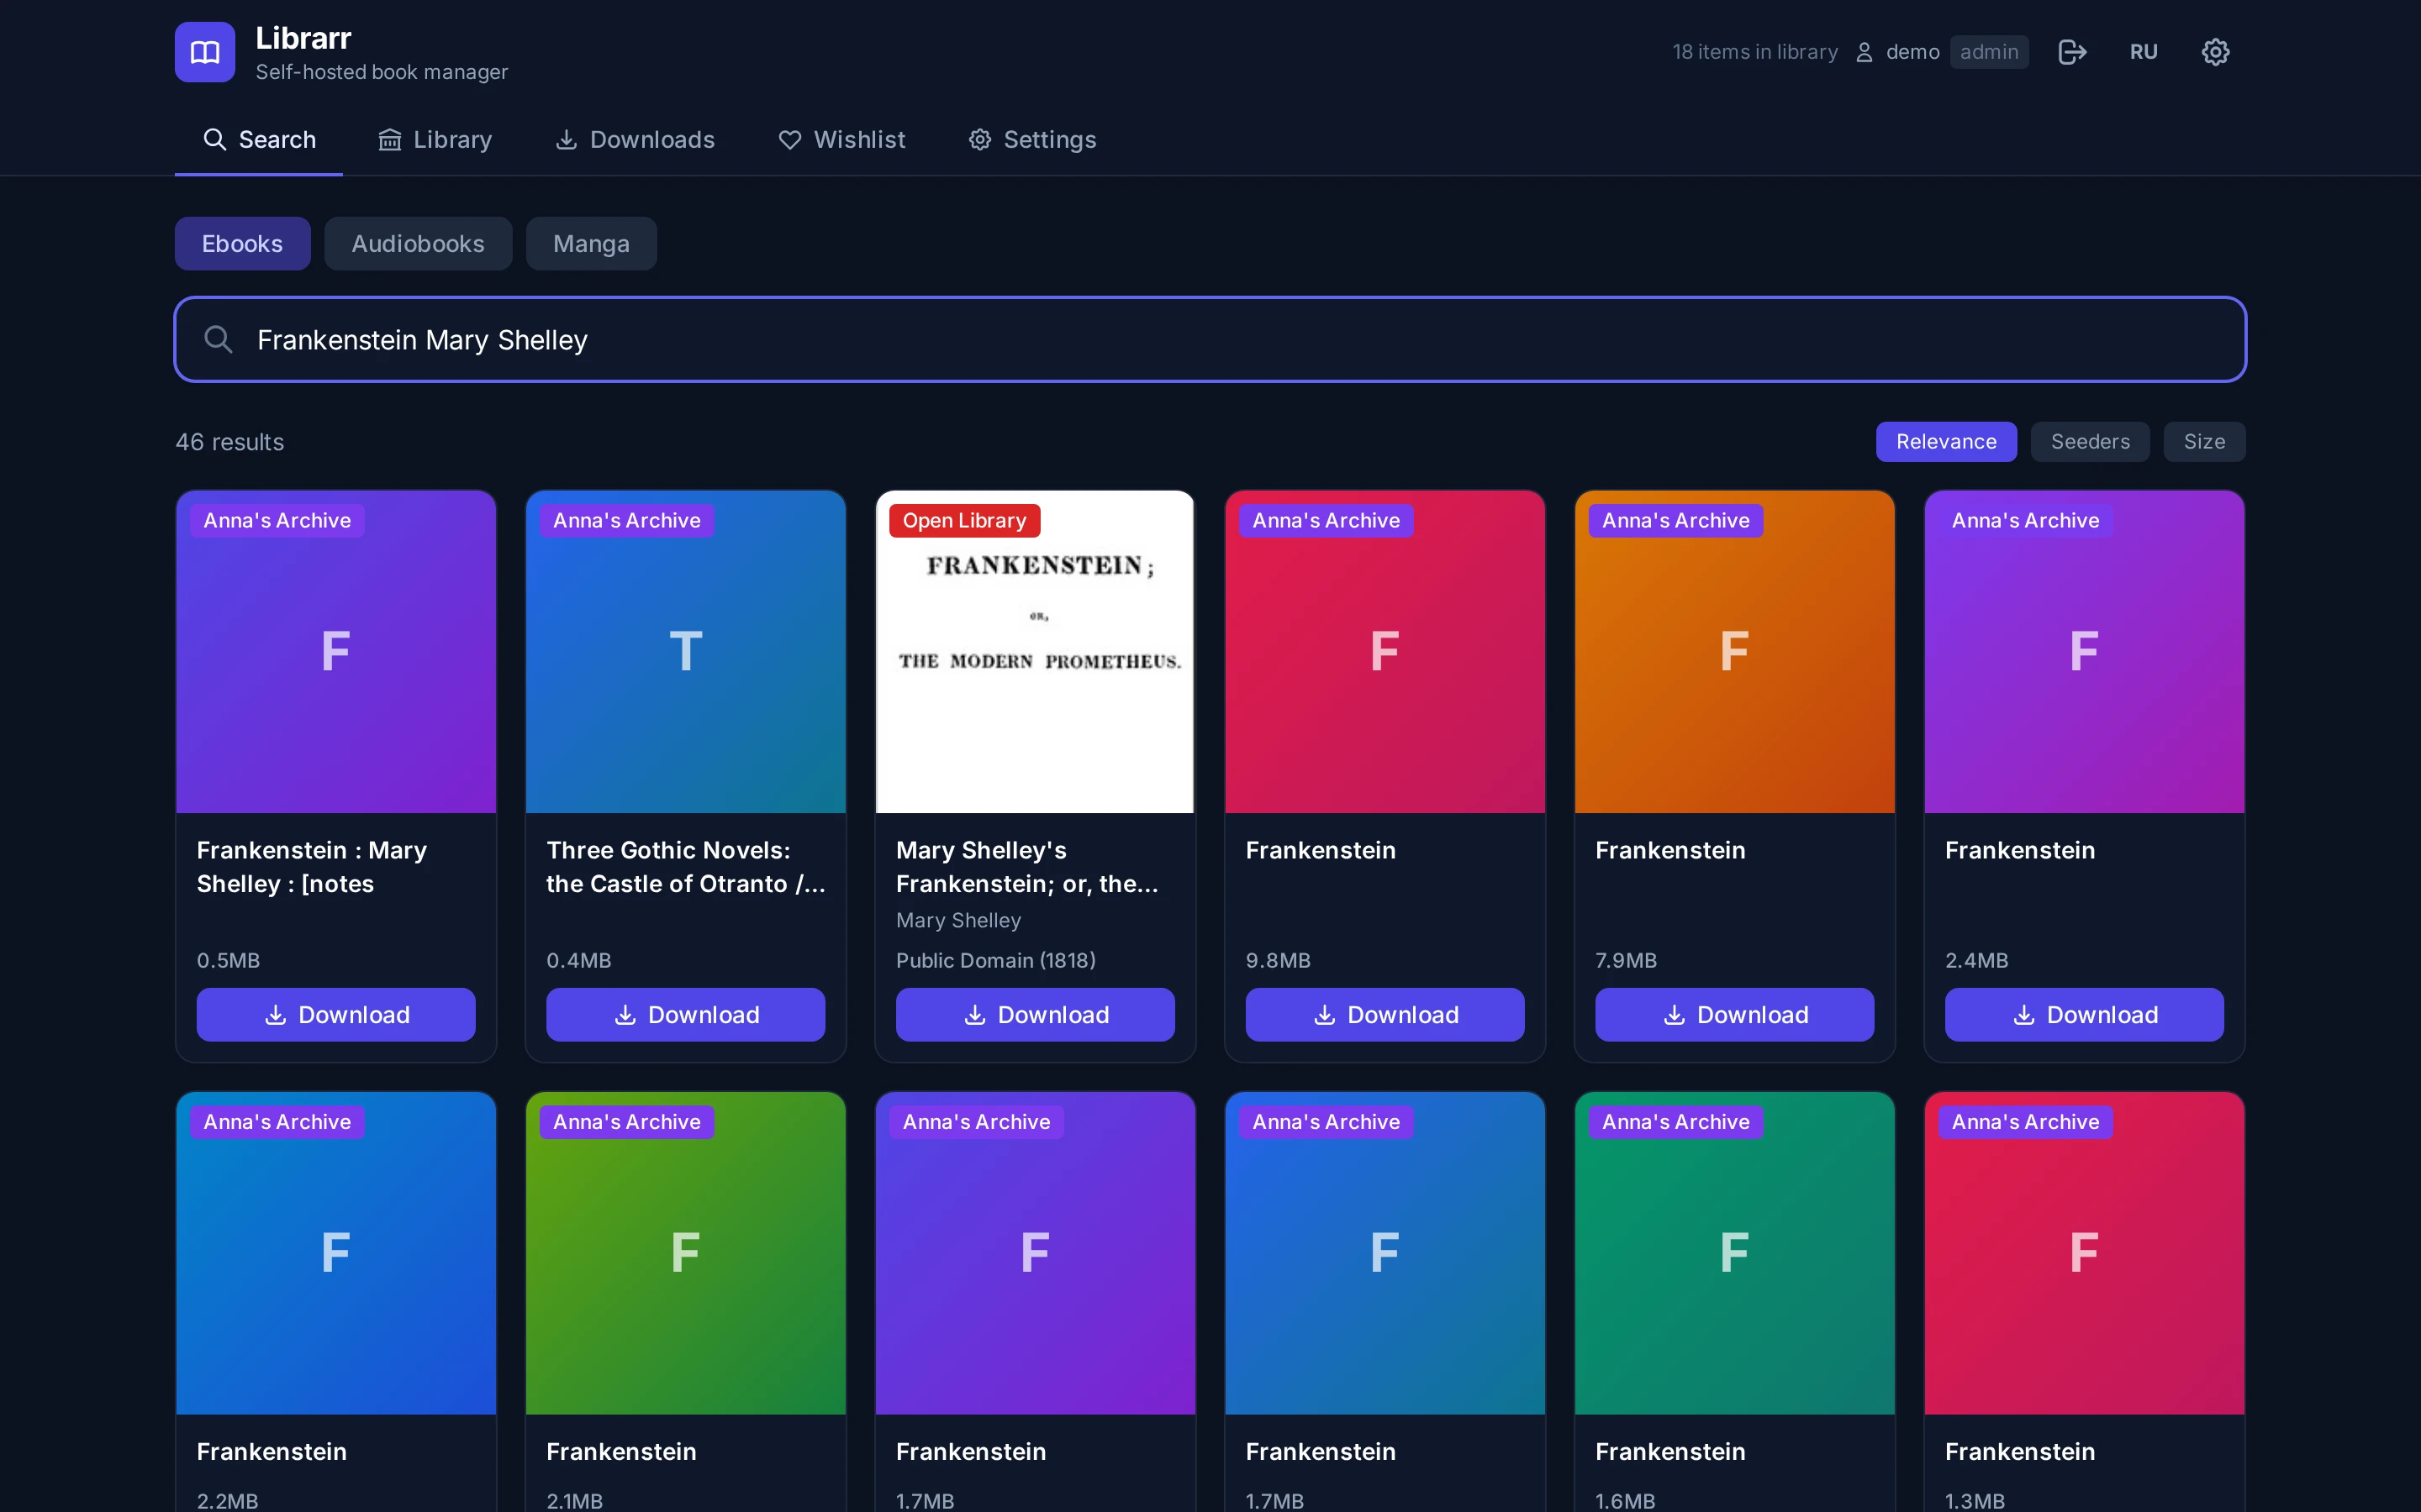The height and width of the screenshot is (1512, 2421).
Task: Open the Downloads tab
Action: click(x=636, y=140)
